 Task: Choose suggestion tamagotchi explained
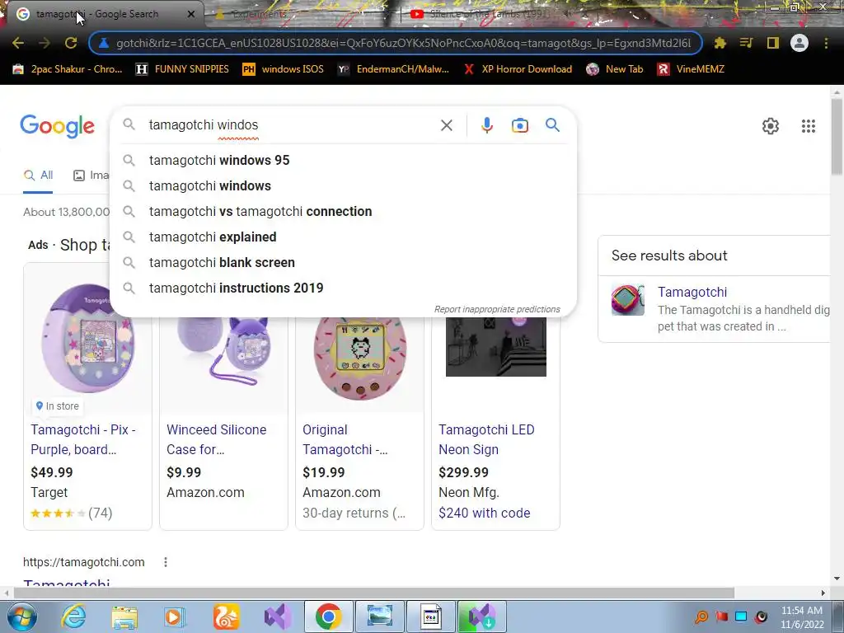(343, 237)
